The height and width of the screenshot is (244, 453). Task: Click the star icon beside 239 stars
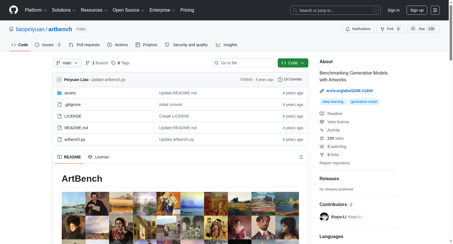322,138
